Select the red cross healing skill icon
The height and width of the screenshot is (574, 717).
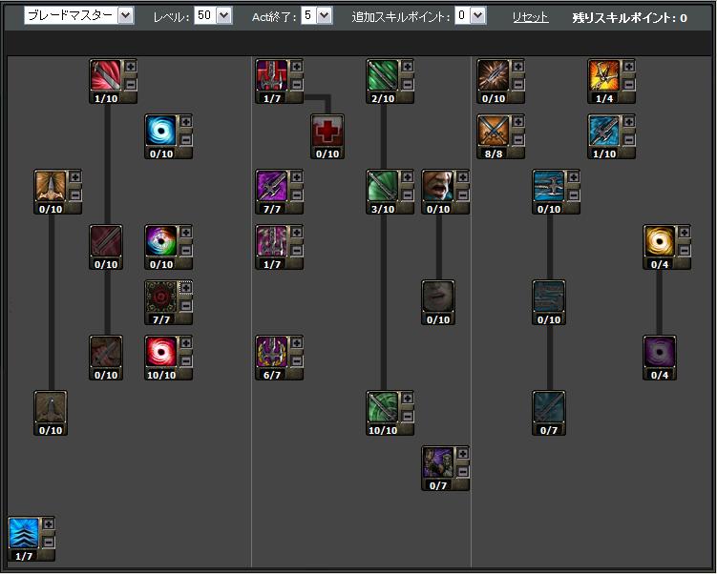click(327, 131)
